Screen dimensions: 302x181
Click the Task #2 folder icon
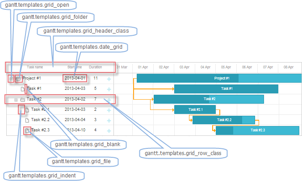22,99
